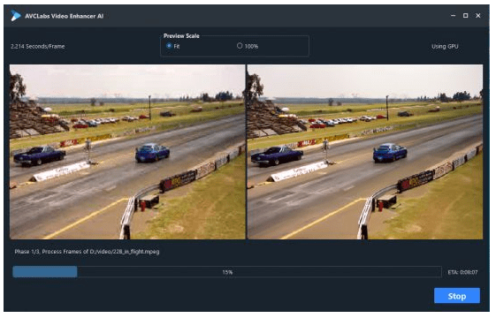Click the 'Using GPU' status text

(x=445, y=47)
